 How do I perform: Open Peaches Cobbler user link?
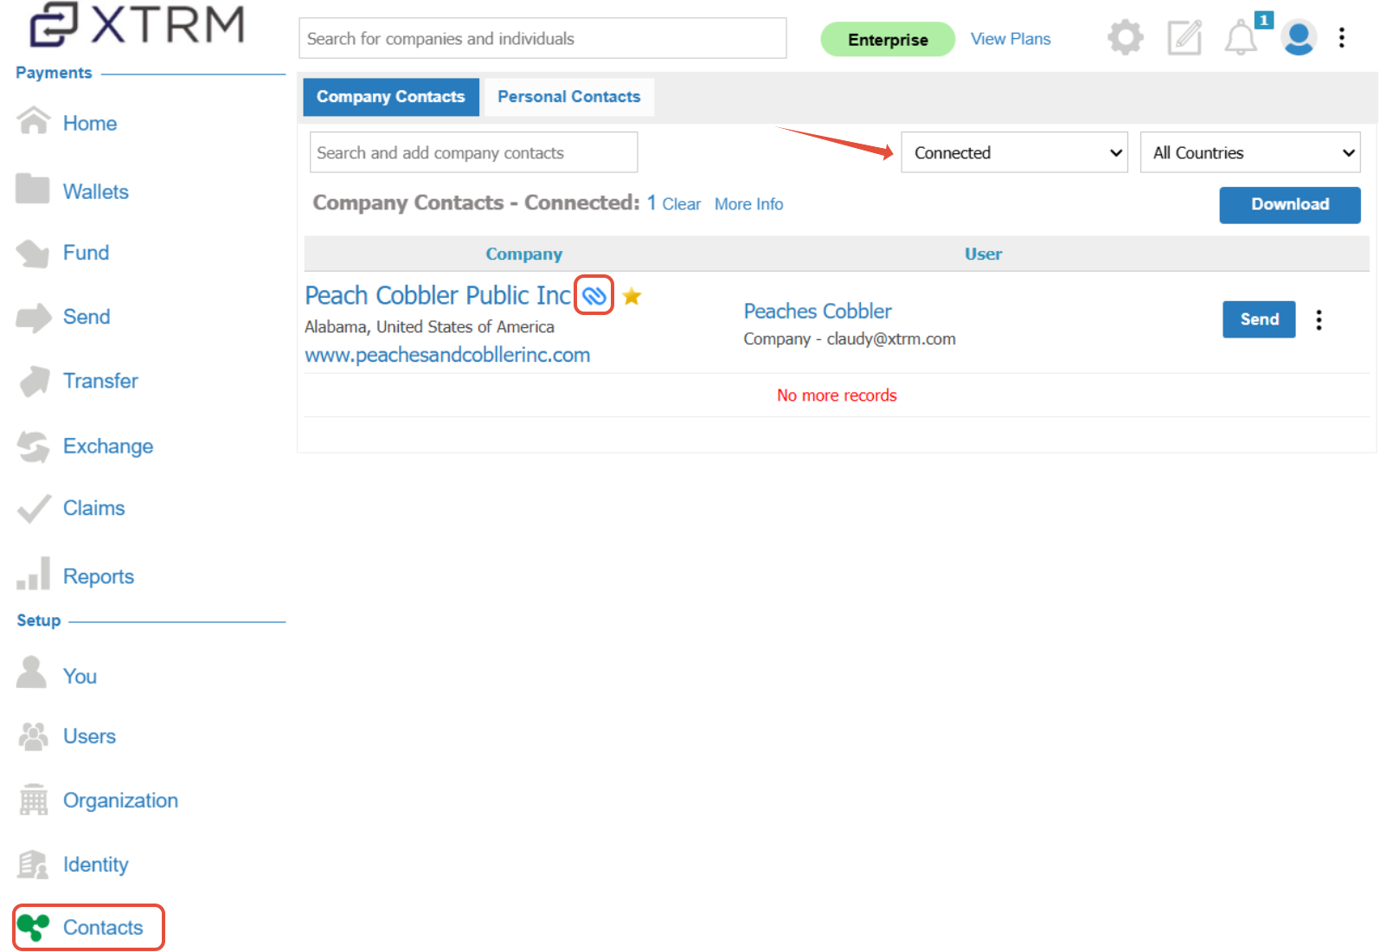pos(818,312)
